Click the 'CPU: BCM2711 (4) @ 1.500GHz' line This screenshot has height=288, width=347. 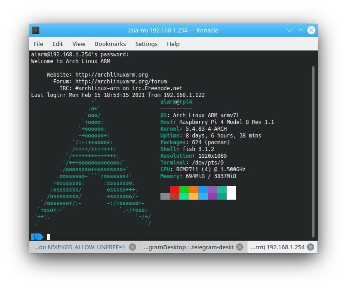(x=203, y=169)
